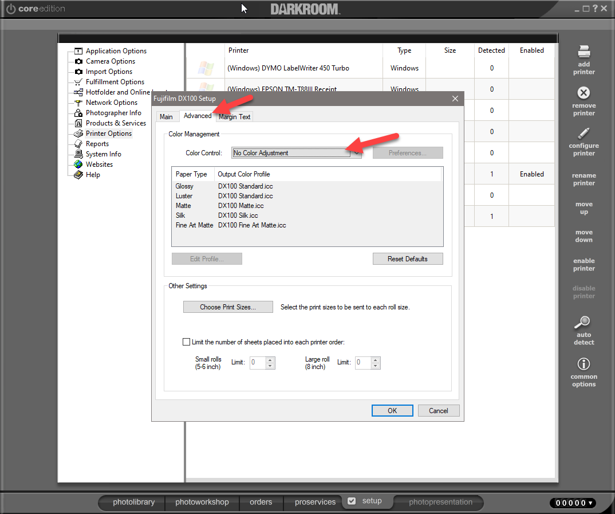Open common options info icon
This screenshot has height=514, width=615.
click(584, 364)
